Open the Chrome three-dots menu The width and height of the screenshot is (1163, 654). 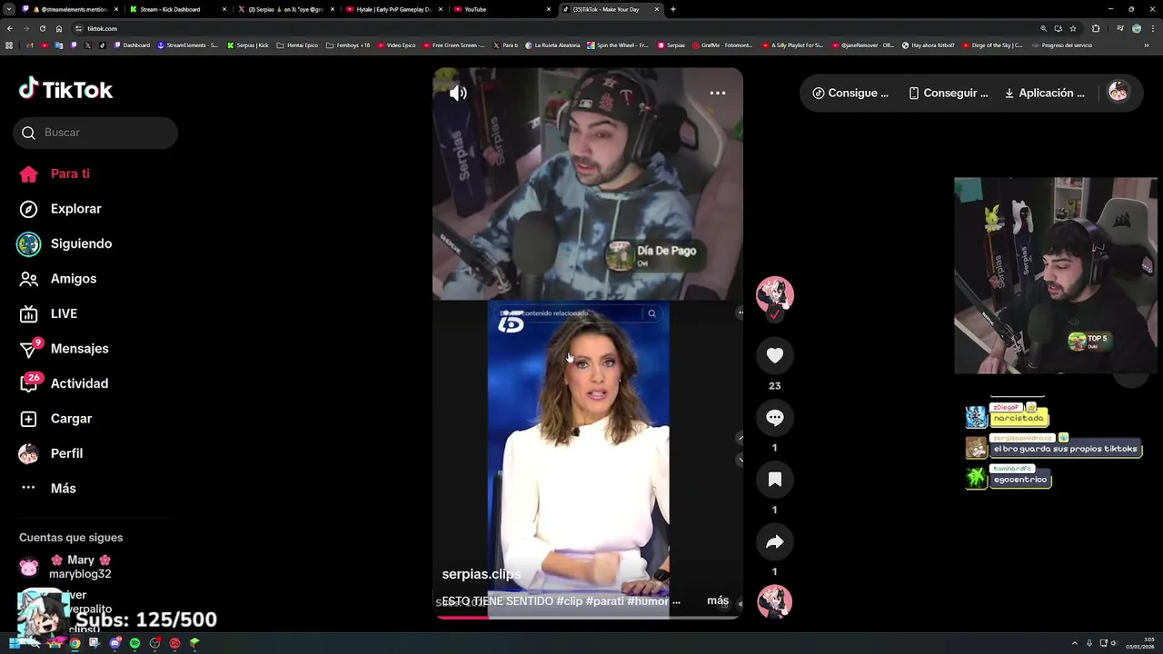[1152, 28]
